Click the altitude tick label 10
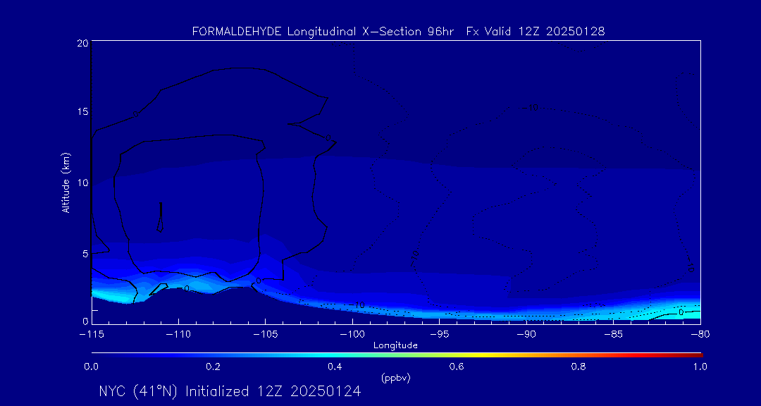Screen dimensions: 761x406 pyautogui.click(x=82, y=182)
